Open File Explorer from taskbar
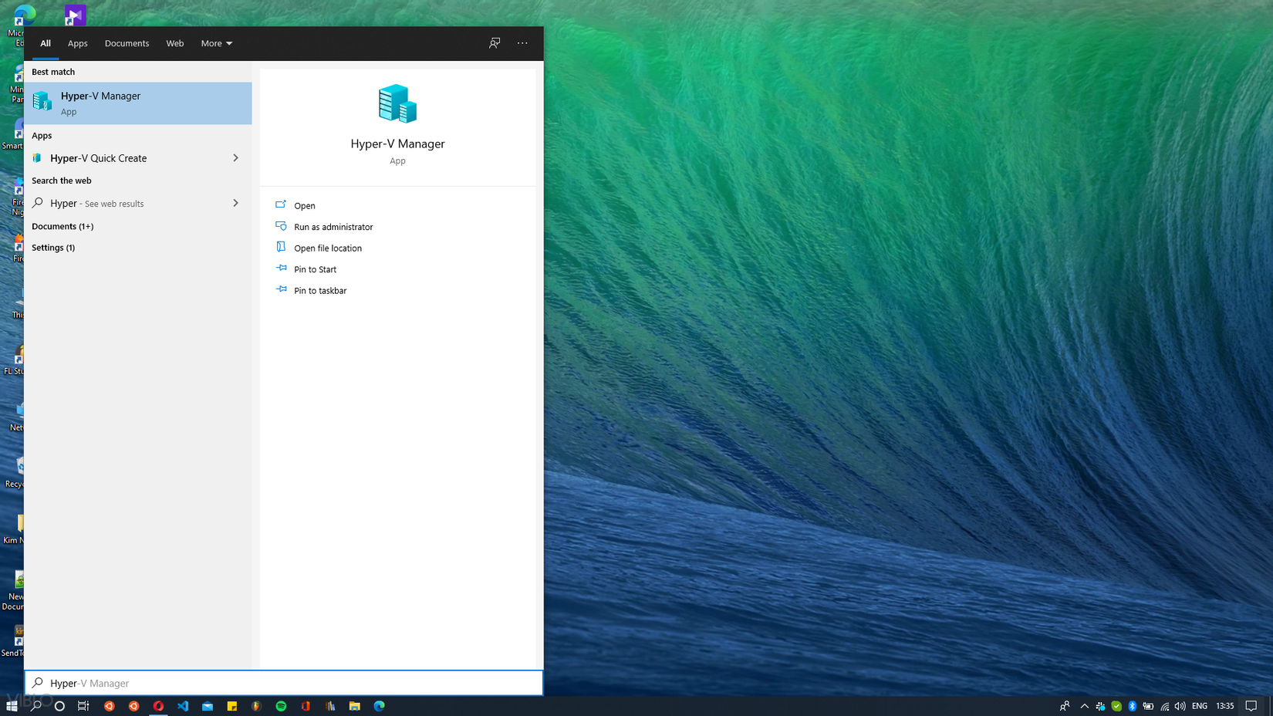This screenshot has height=716, width=1273. tap(355, 706)
